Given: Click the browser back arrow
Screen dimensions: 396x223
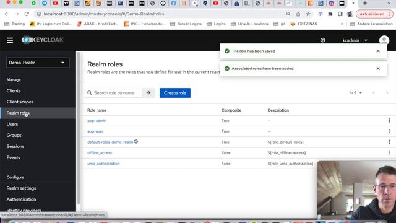Looking at the screenshot, I should click(x=7, y=14).
